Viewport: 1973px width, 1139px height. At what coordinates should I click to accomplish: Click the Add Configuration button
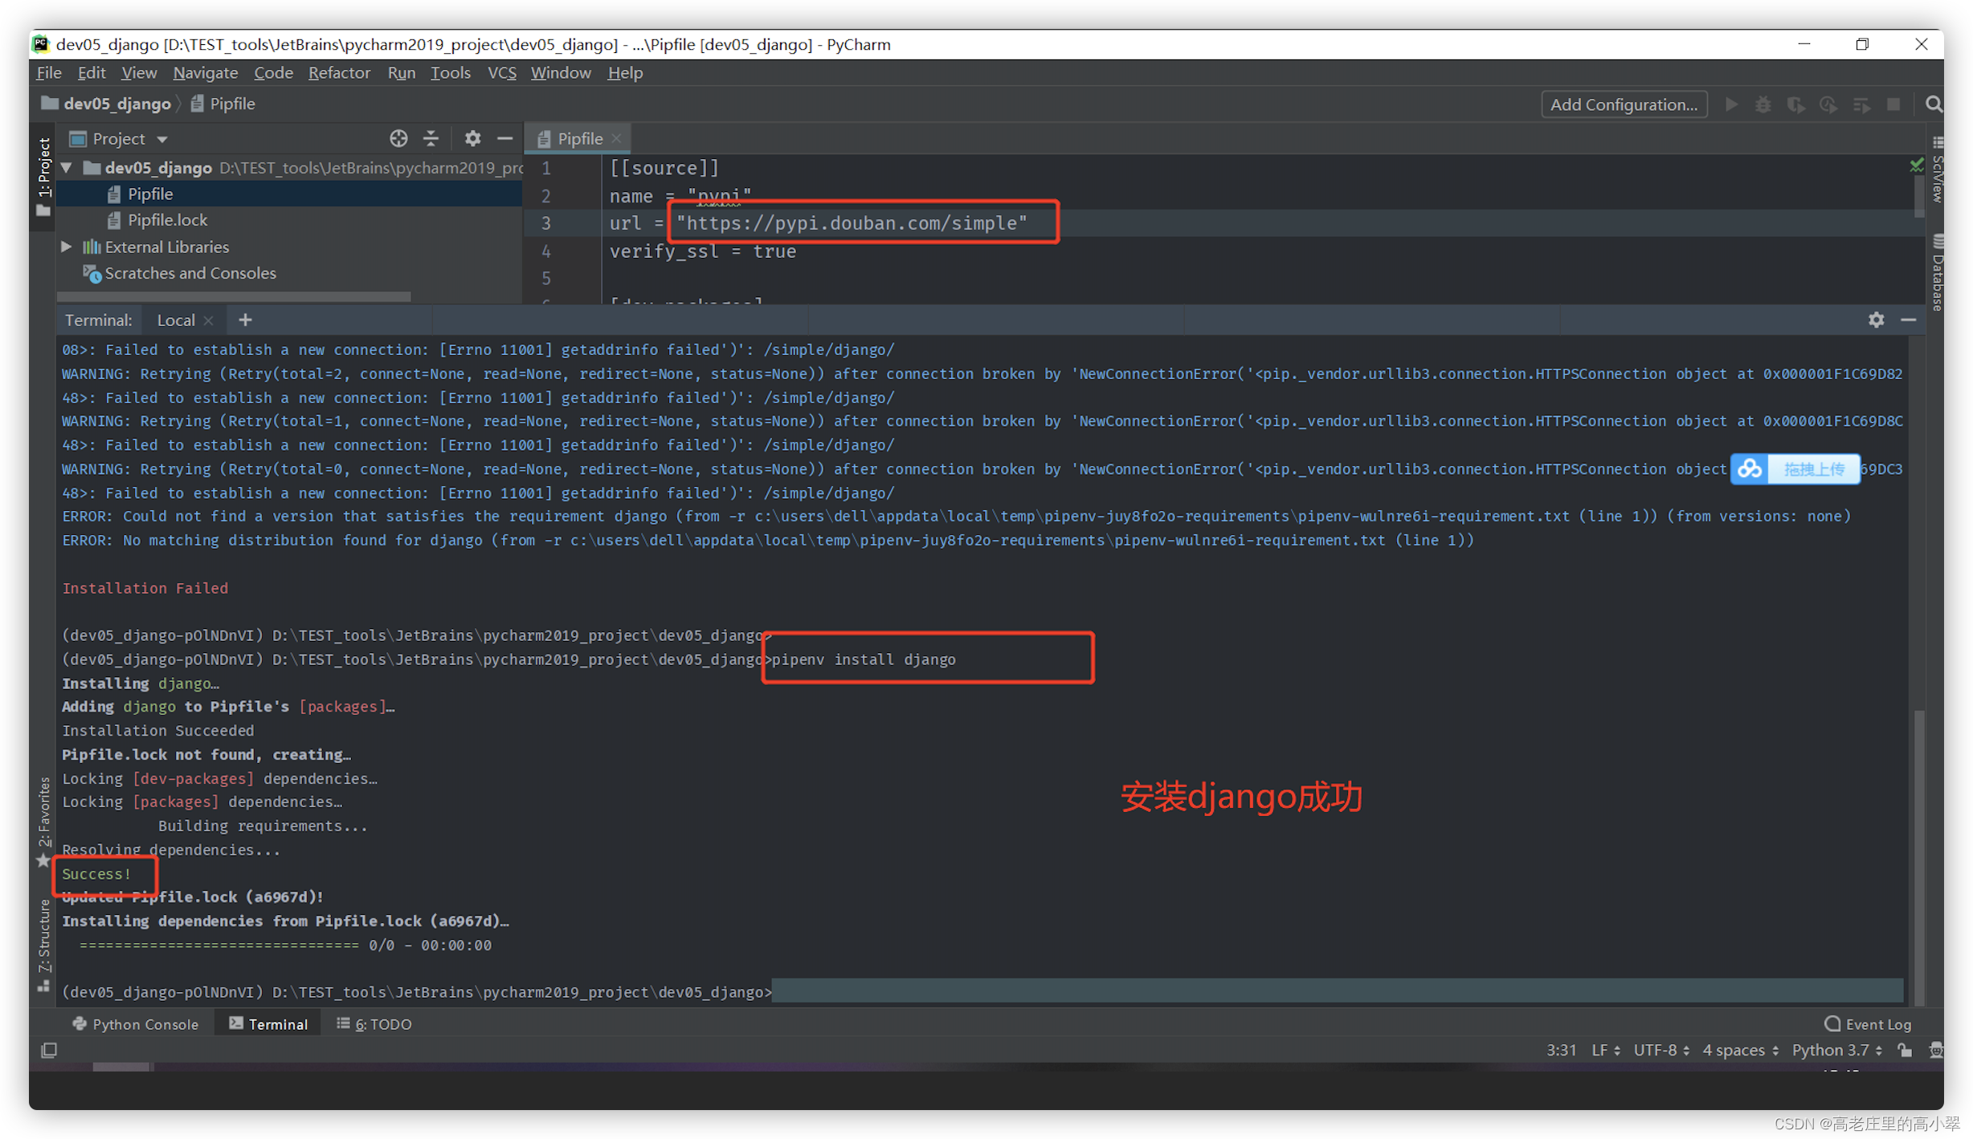point(1624,104)
